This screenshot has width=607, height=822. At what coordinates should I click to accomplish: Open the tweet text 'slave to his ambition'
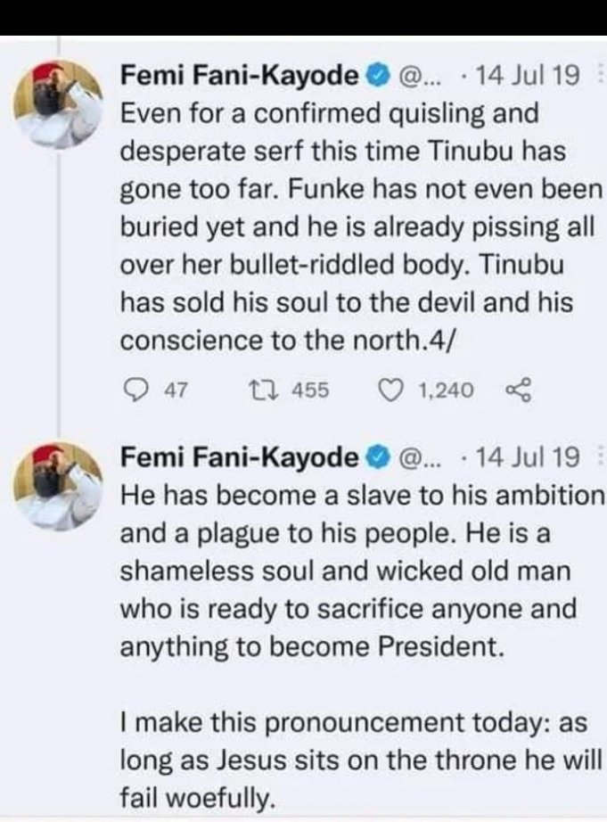tap(357, 571)
